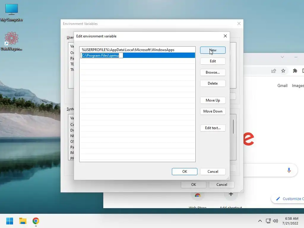Open the Gmail link in Chrome
This screenshot has width=304, height=228.
point(282,86)
